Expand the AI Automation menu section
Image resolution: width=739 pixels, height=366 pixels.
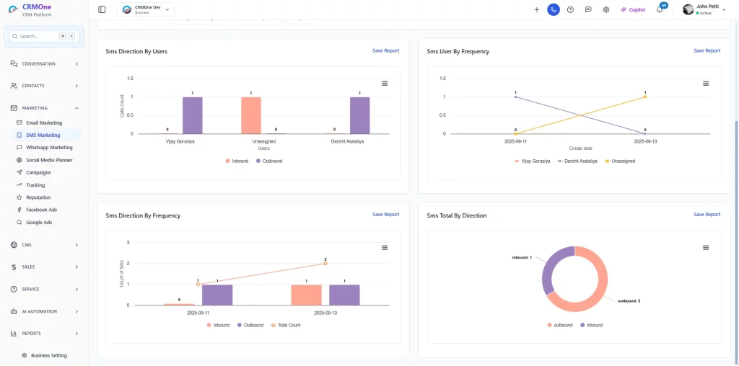44,311
